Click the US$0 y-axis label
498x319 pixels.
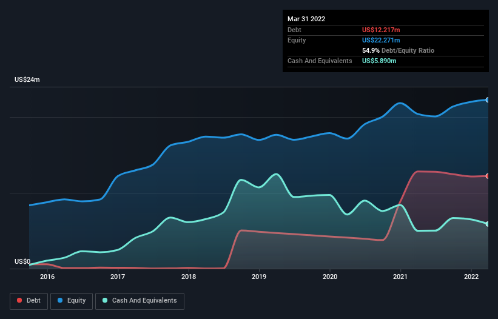coord(22,261)
